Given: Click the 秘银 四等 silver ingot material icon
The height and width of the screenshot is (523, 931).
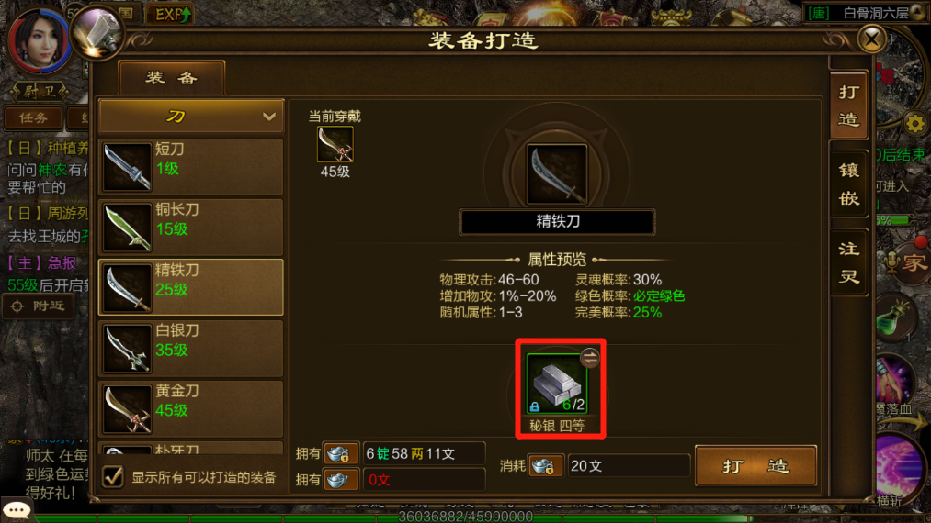Looking at the screenshot, I should pyautogui.click(x=557, y=383).
